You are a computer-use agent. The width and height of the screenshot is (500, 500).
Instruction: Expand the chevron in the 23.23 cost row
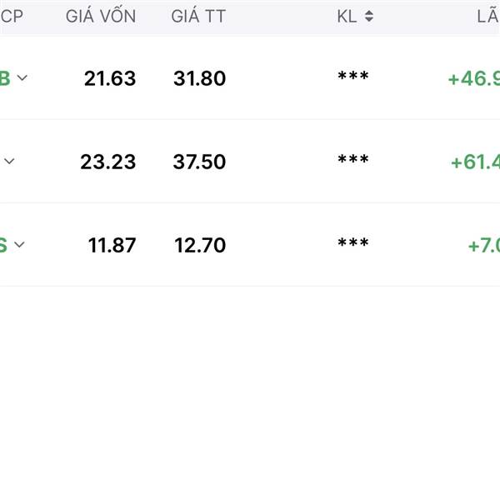[x=9, y=161]
